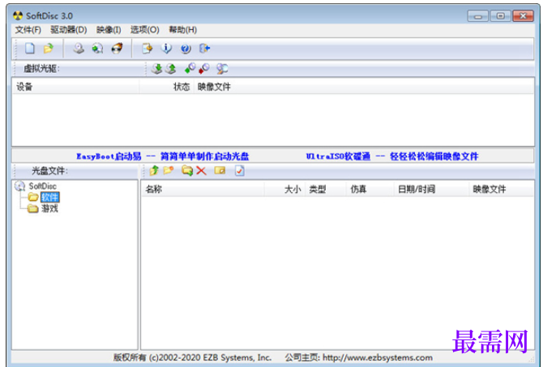Click the drive with green down arrow icon

tap(157, 69)
